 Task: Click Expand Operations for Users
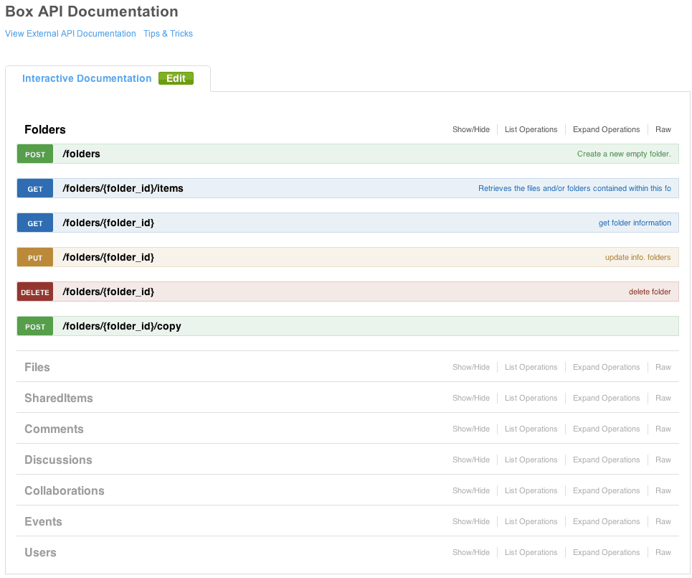(606, 553)
